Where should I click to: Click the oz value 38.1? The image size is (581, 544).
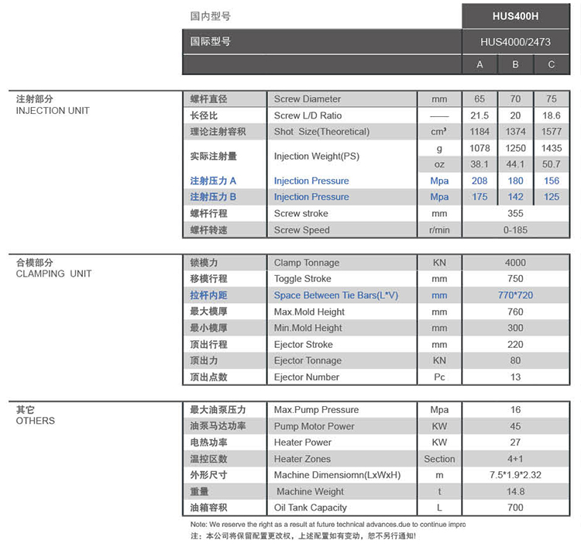[480, 164]
